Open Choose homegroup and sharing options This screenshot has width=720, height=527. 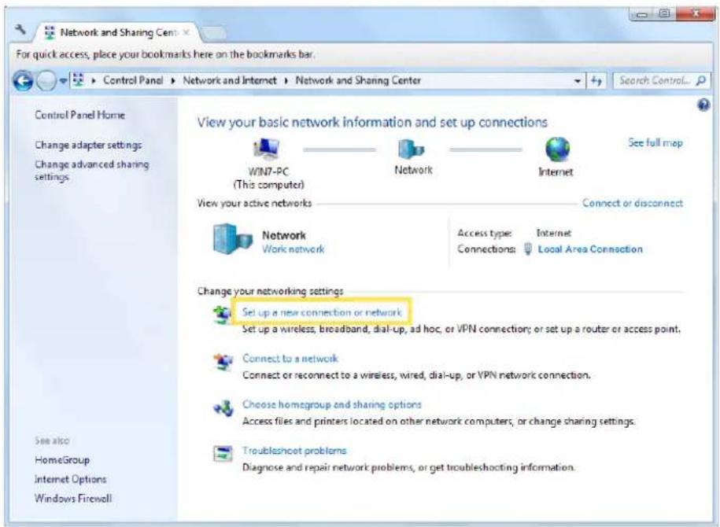tap(332, 404)
